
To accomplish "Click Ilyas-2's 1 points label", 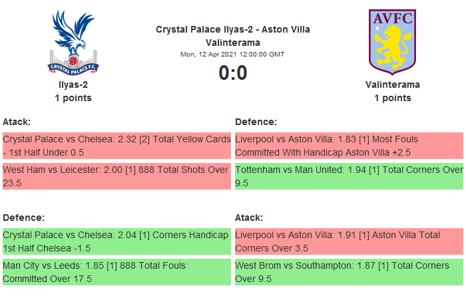I will 73,98.
